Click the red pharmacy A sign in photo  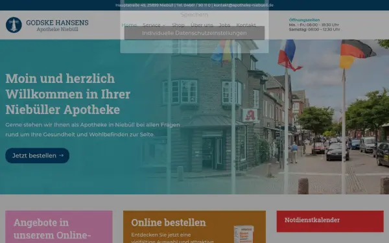250,115
